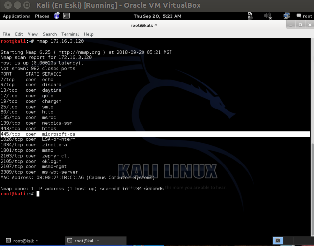314x246 pixels.
Task: Launch the Iceweasel web browser icon
Action: (57, 16)
